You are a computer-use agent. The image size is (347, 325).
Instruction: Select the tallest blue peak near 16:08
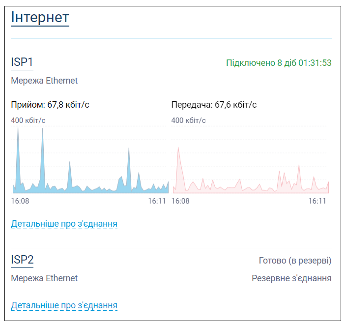point(18,128)
